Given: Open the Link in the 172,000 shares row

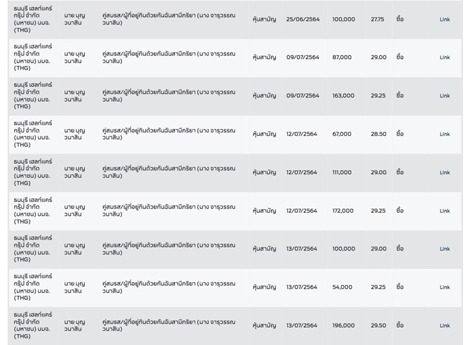Looking at the screenshot, I should 445,211.
